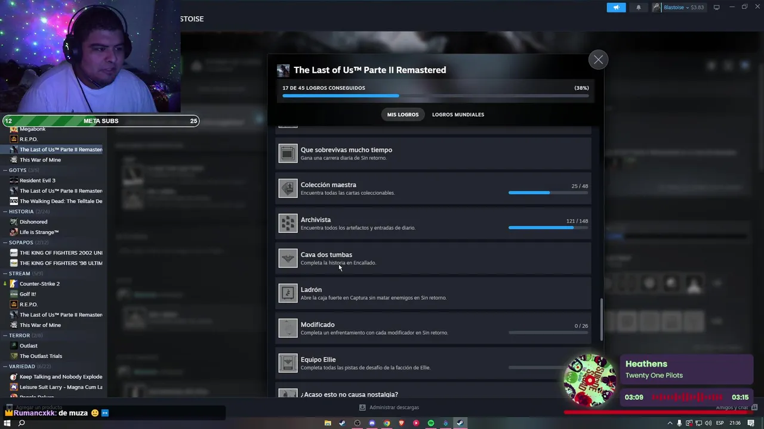Click the ESP input language indicator
The width and height of the screenshot is (764, 429).
point(720,423)
